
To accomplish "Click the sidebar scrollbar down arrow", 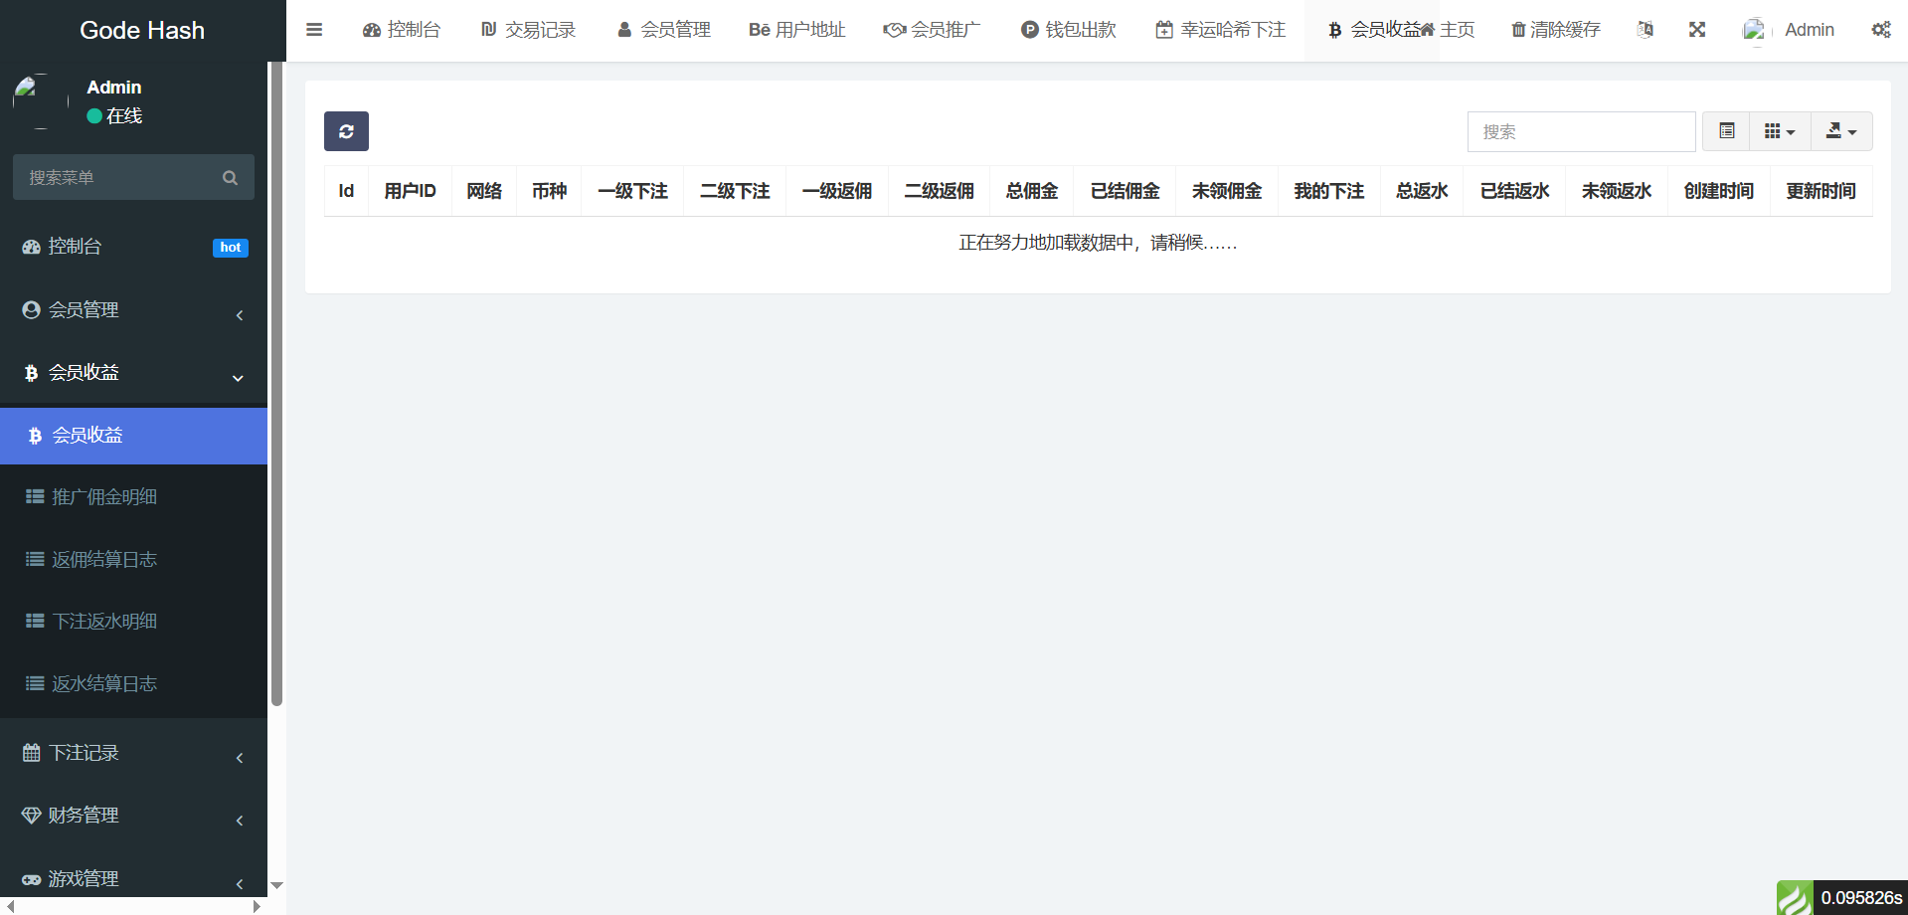I will point(277,885).
